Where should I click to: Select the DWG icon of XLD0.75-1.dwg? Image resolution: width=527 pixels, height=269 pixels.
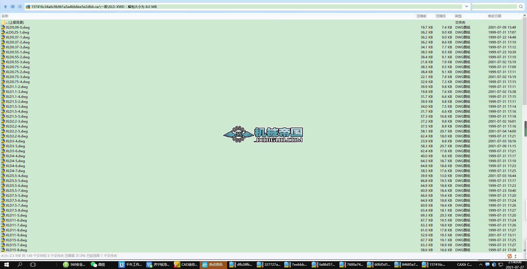[x=3, y=67]
